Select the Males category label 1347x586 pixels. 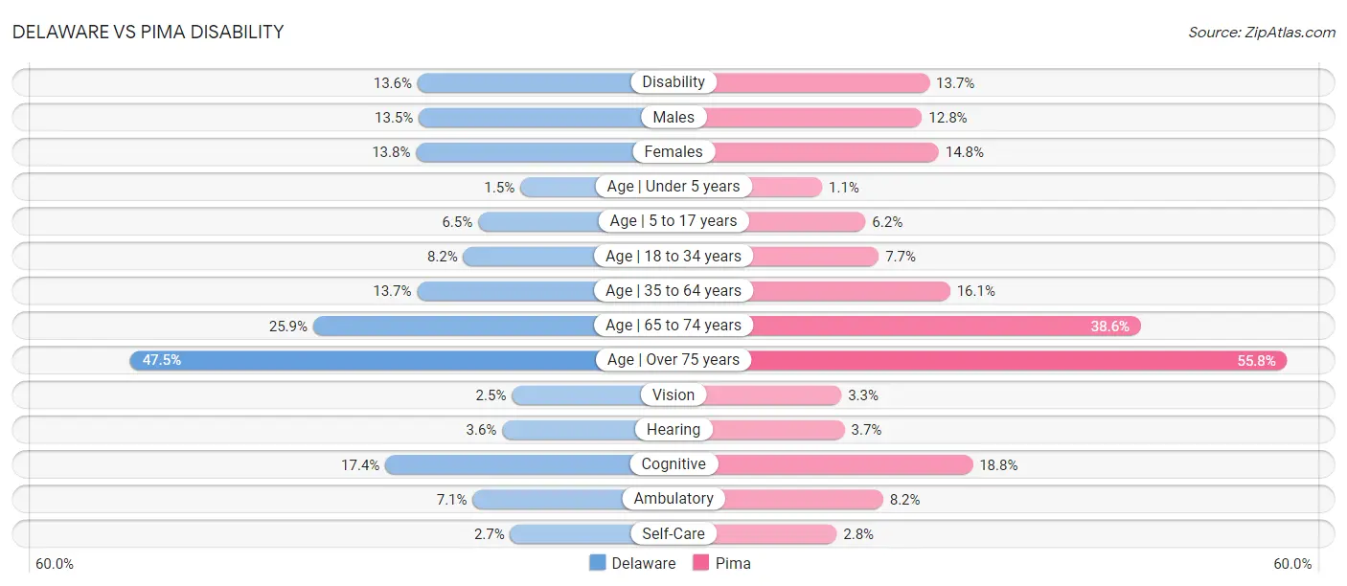coord(673,117)
